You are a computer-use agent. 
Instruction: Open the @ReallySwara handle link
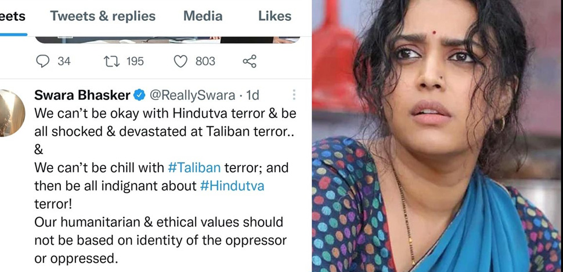pos(192,95)
